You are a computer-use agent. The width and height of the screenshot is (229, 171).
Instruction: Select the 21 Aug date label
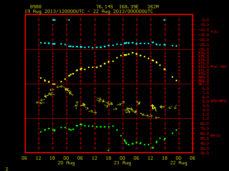(122, 163)
